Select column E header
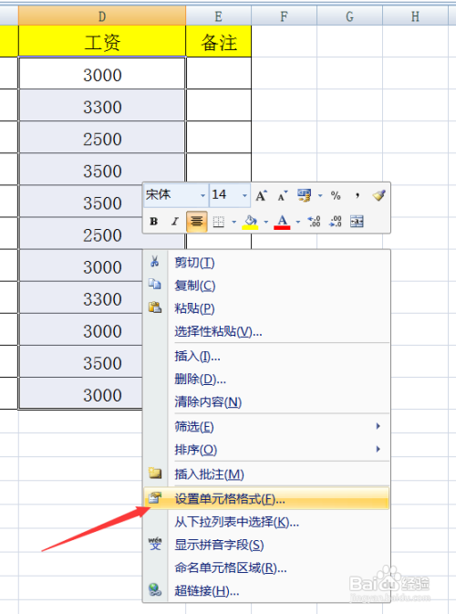This screenshot has width=456, height=614. [x=218, y=16]
